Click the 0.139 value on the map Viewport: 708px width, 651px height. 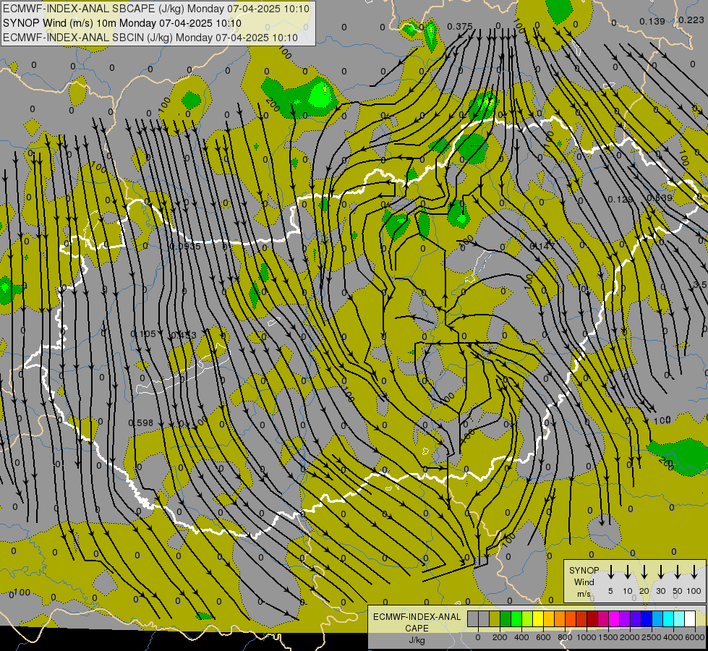652,21
